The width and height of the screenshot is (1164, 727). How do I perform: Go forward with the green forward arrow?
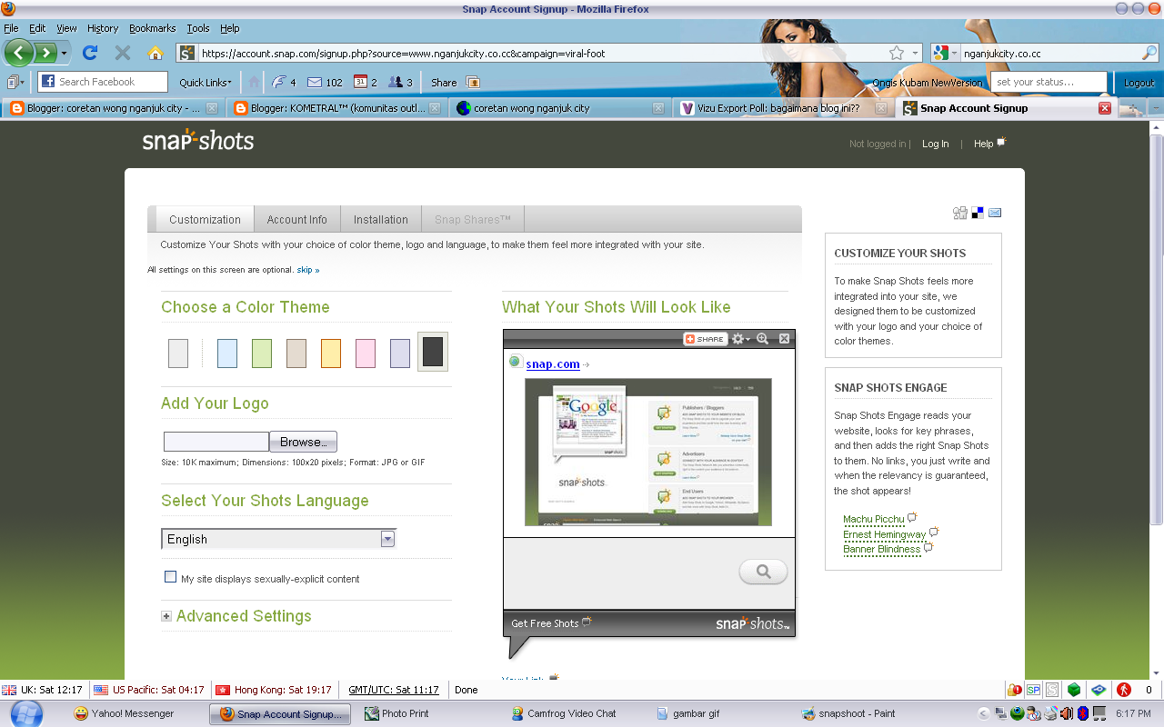45,53
